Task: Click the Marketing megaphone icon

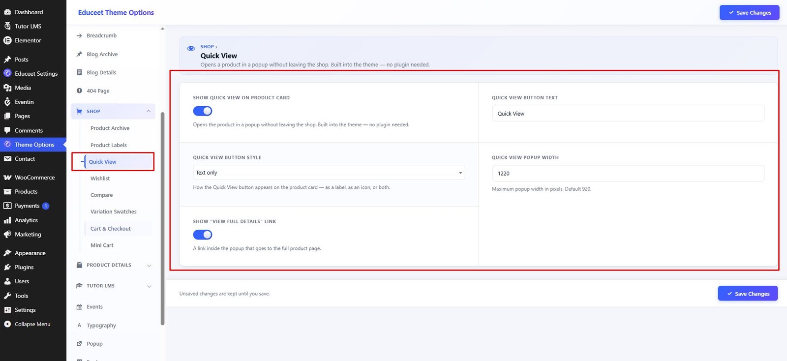Action: tap(7, 235)
